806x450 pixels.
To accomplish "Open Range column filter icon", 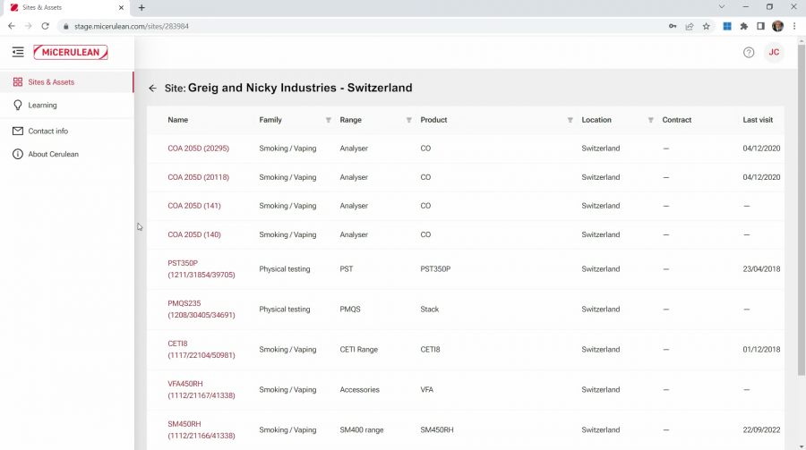I will pyautogui.click(x=408, y=120).
